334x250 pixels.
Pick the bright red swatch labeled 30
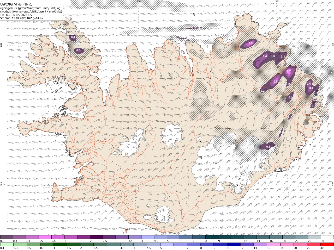327,244
